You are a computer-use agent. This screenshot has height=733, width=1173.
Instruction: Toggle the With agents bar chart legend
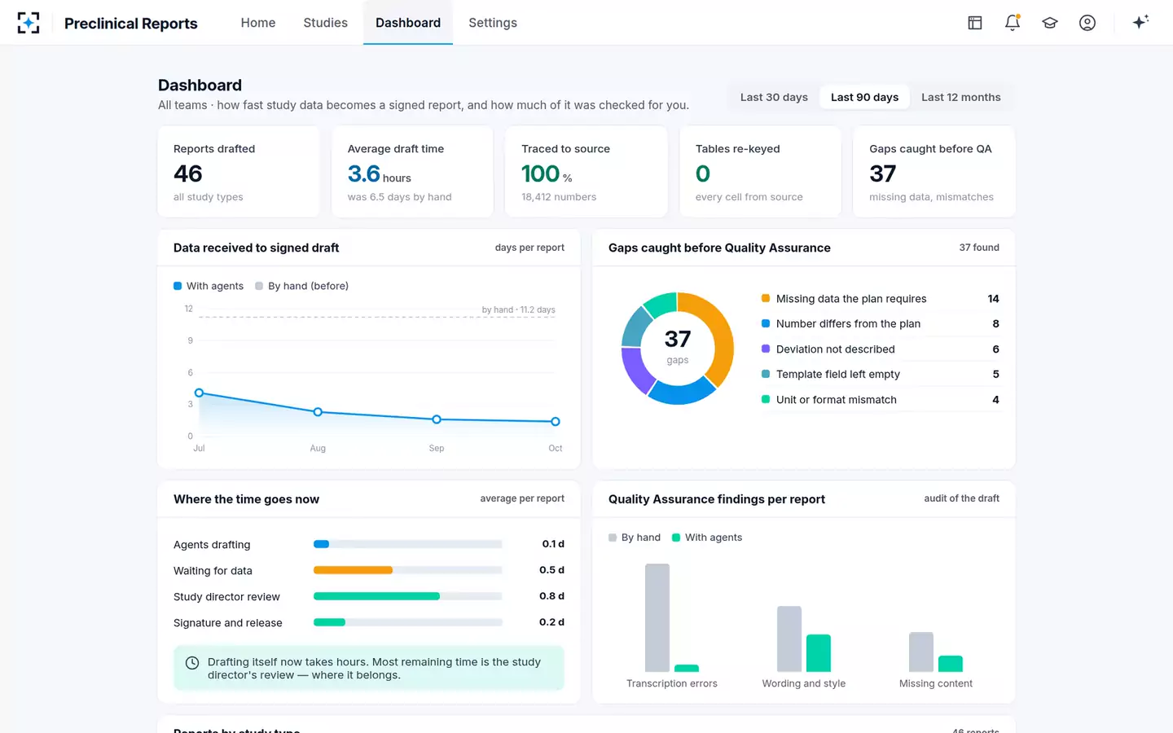point(707,538)
